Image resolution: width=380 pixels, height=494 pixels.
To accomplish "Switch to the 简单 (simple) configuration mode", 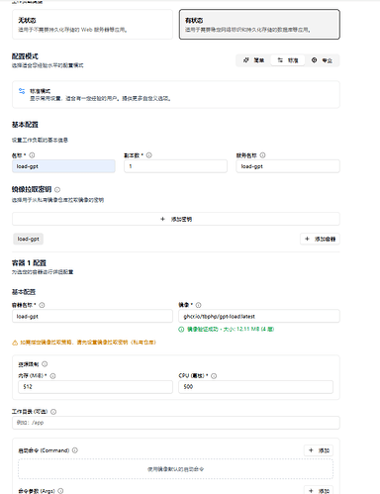I will pos(253,60).
